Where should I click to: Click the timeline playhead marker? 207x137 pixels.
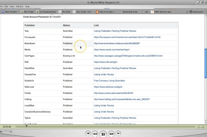point(26,126)
